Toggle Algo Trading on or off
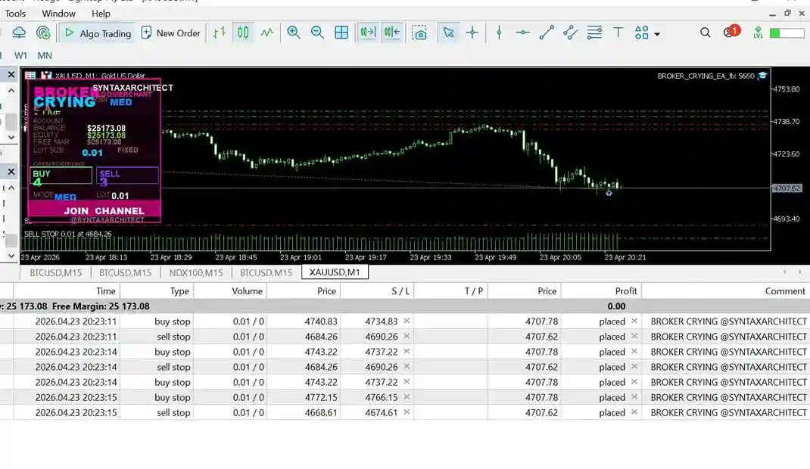The height and width of the screenshot is (469, 810). coord(98,33)
